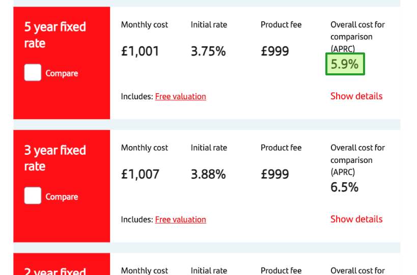Tick the Compare checkbox for 5 year fixed rate
Screen dimensions: 417x275
[x=33, y=73]
